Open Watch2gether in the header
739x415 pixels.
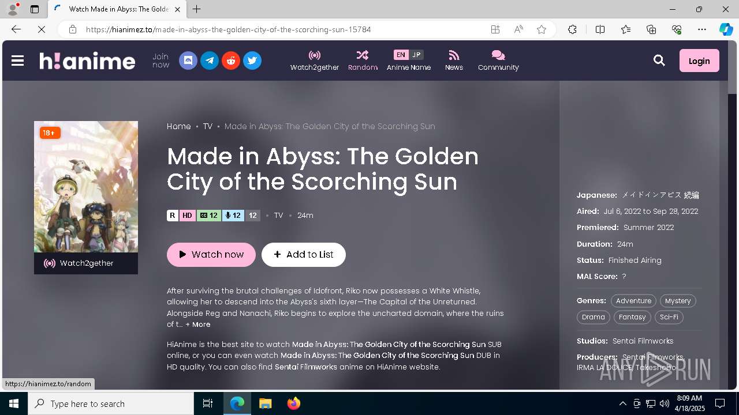315,61
